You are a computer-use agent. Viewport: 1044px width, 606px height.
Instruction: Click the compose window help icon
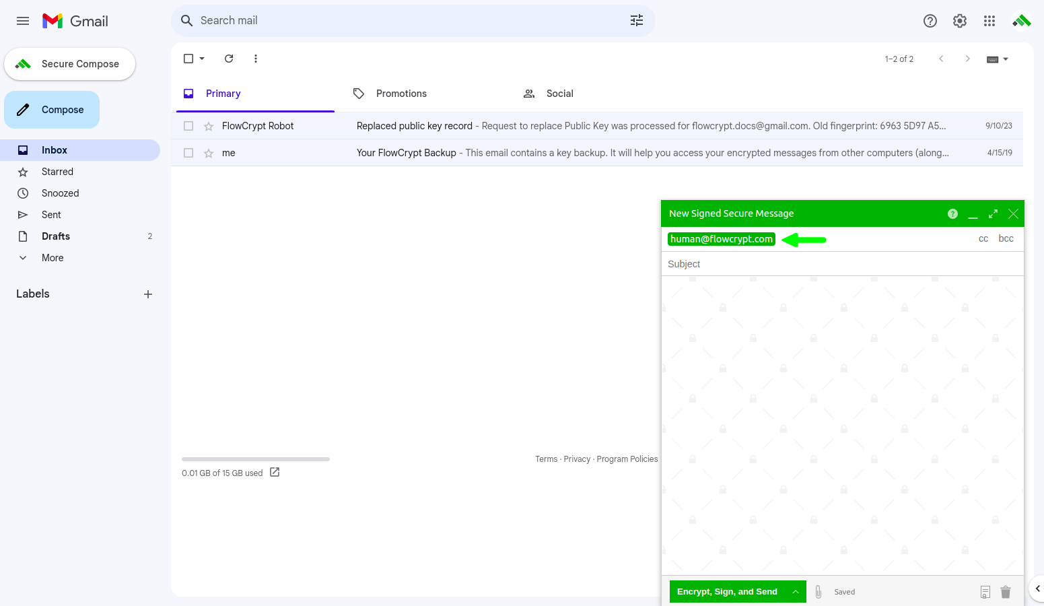[x=952, y=213]
